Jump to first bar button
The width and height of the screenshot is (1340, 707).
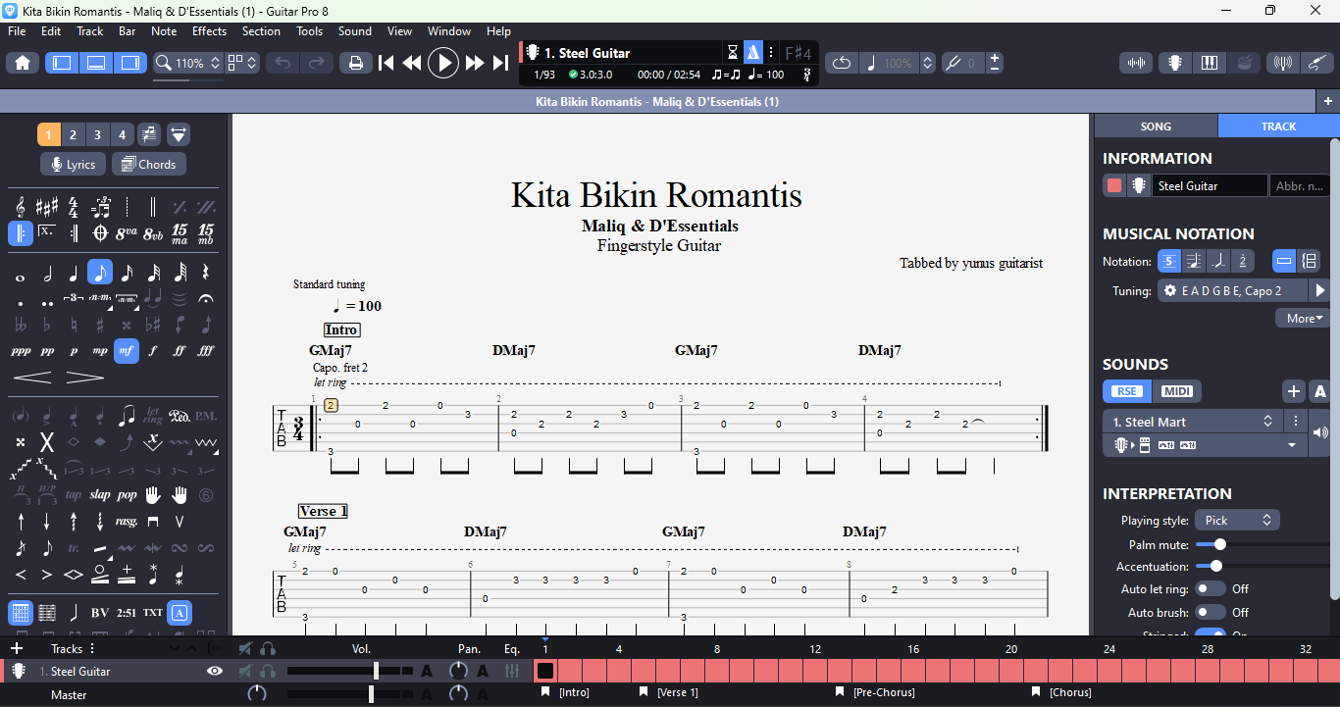pos(386,63)
